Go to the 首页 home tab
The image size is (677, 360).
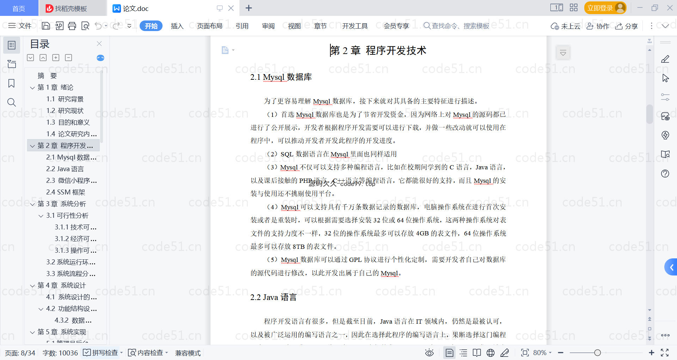[19, 8]
